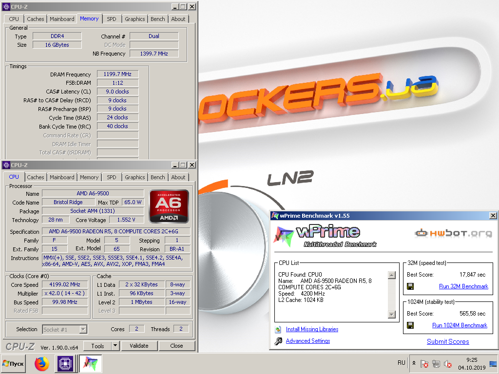Screen dimensions: 499x374
Task: Open the Tools dropdown arrow
Action: click(115, 346)
